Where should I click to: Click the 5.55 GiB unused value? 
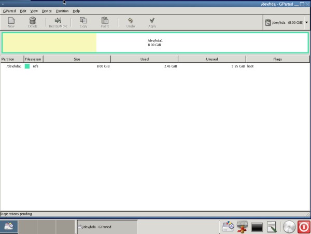[x=238, y=66]
